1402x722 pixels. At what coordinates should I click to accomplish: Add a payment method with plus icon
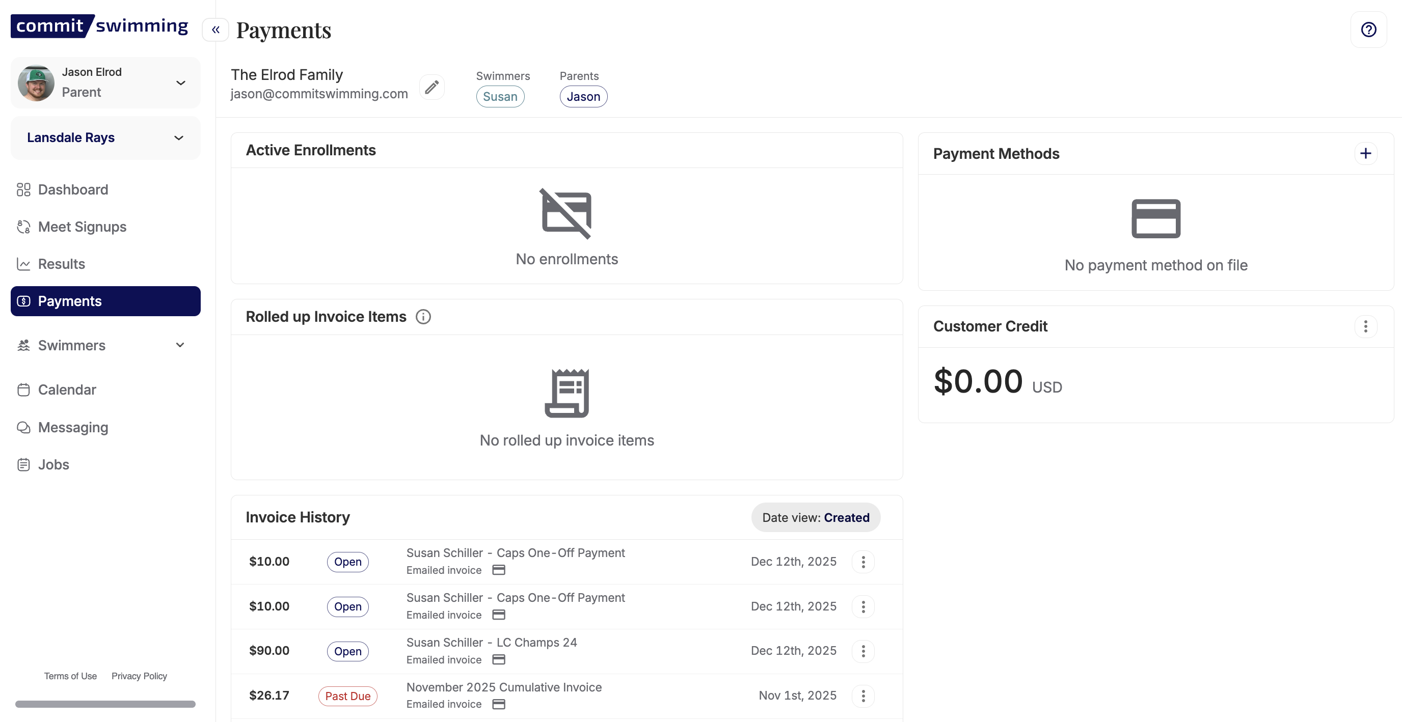coord(1365,154)
